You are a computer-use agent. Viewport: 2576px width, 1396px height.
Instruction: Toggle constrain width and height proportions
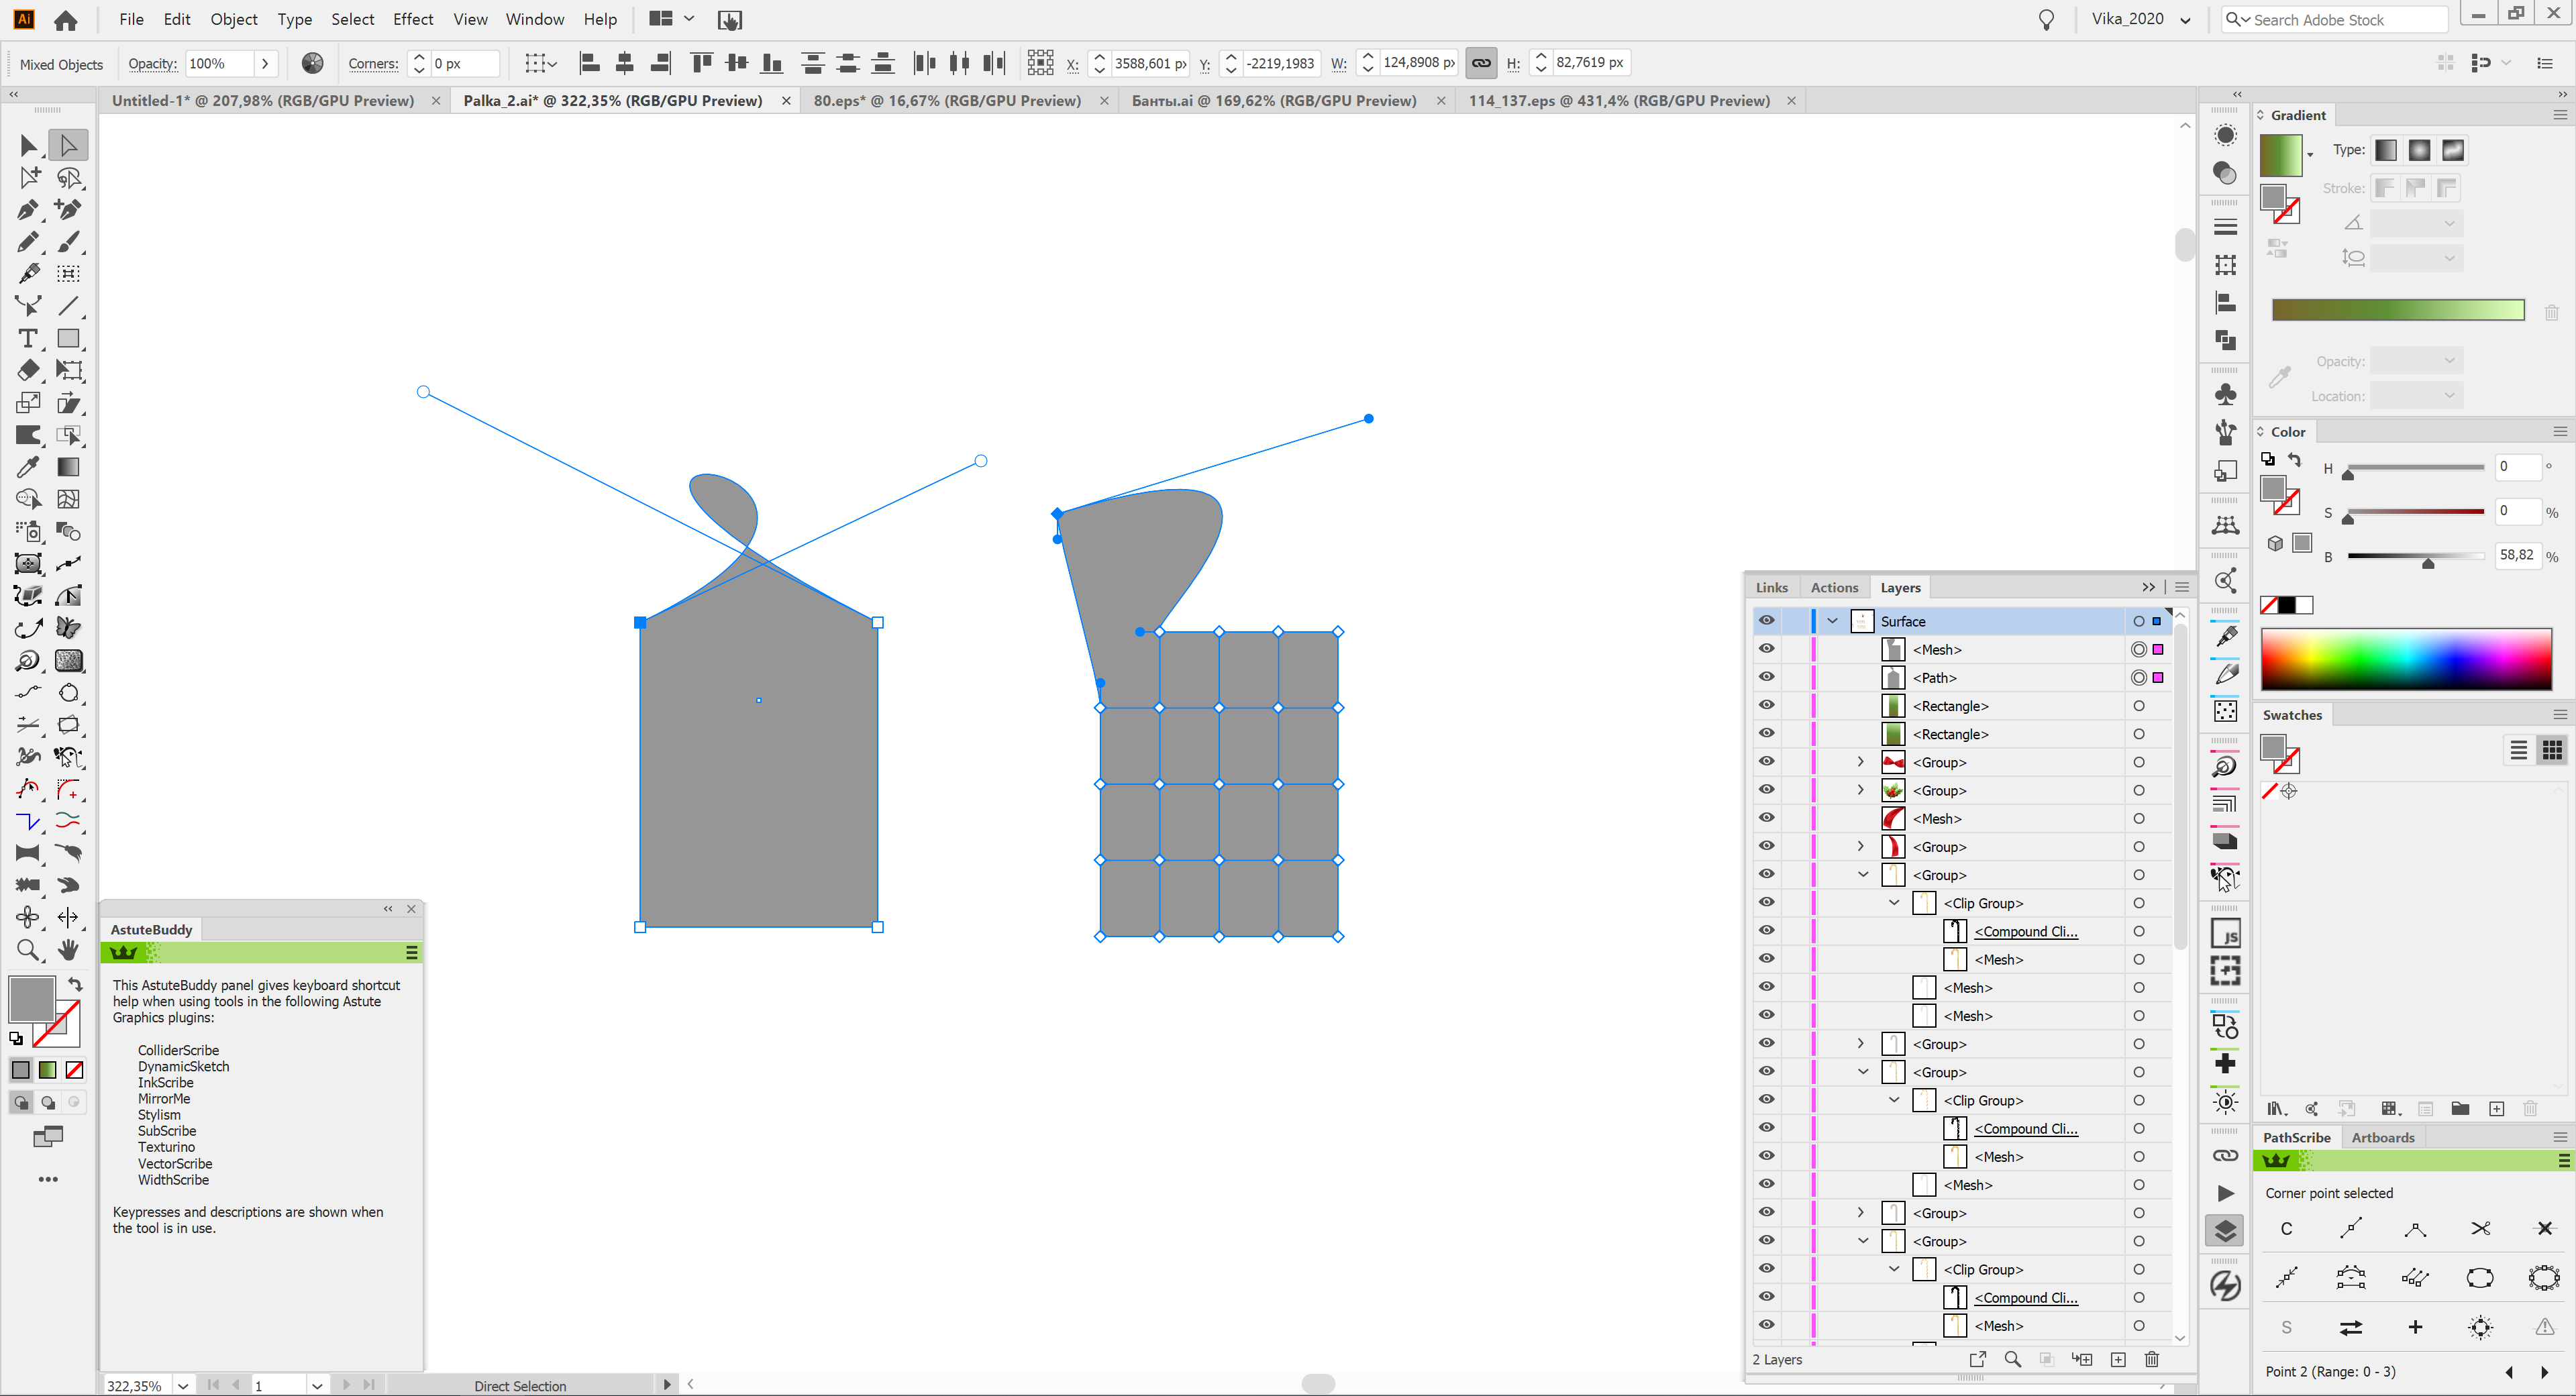coord(1481,63)
